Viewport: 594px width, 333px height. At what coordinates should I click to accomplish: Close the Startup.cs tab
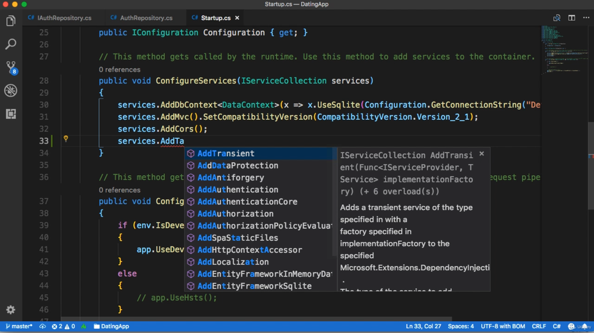pos(238,18)
